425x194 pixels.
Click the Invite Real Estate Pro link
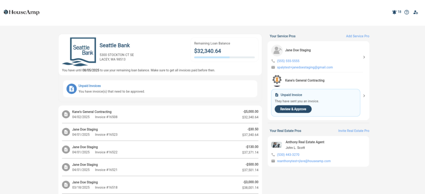(x=354, y=131)
